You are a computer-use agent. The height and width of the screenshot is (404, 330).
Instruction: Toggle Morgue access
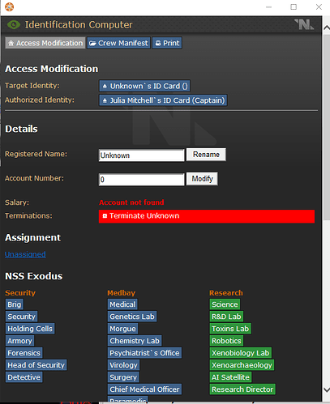[x=122, y=329]
